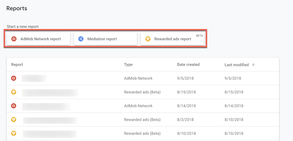
Task: Click the Mediation report share icon
Action: pyautogui.click(x=81, y=39)
